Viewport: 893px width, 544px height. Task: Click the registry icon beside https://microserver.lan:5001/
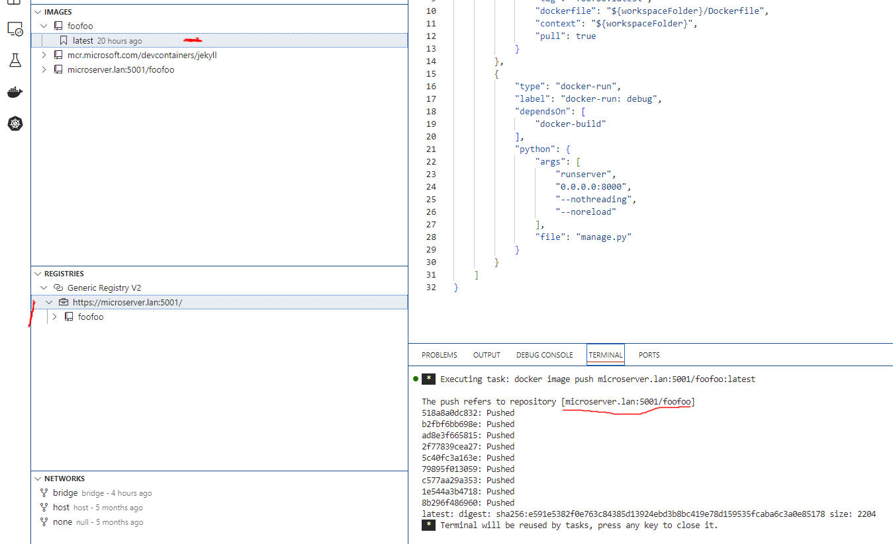click(x=64, y=303)
